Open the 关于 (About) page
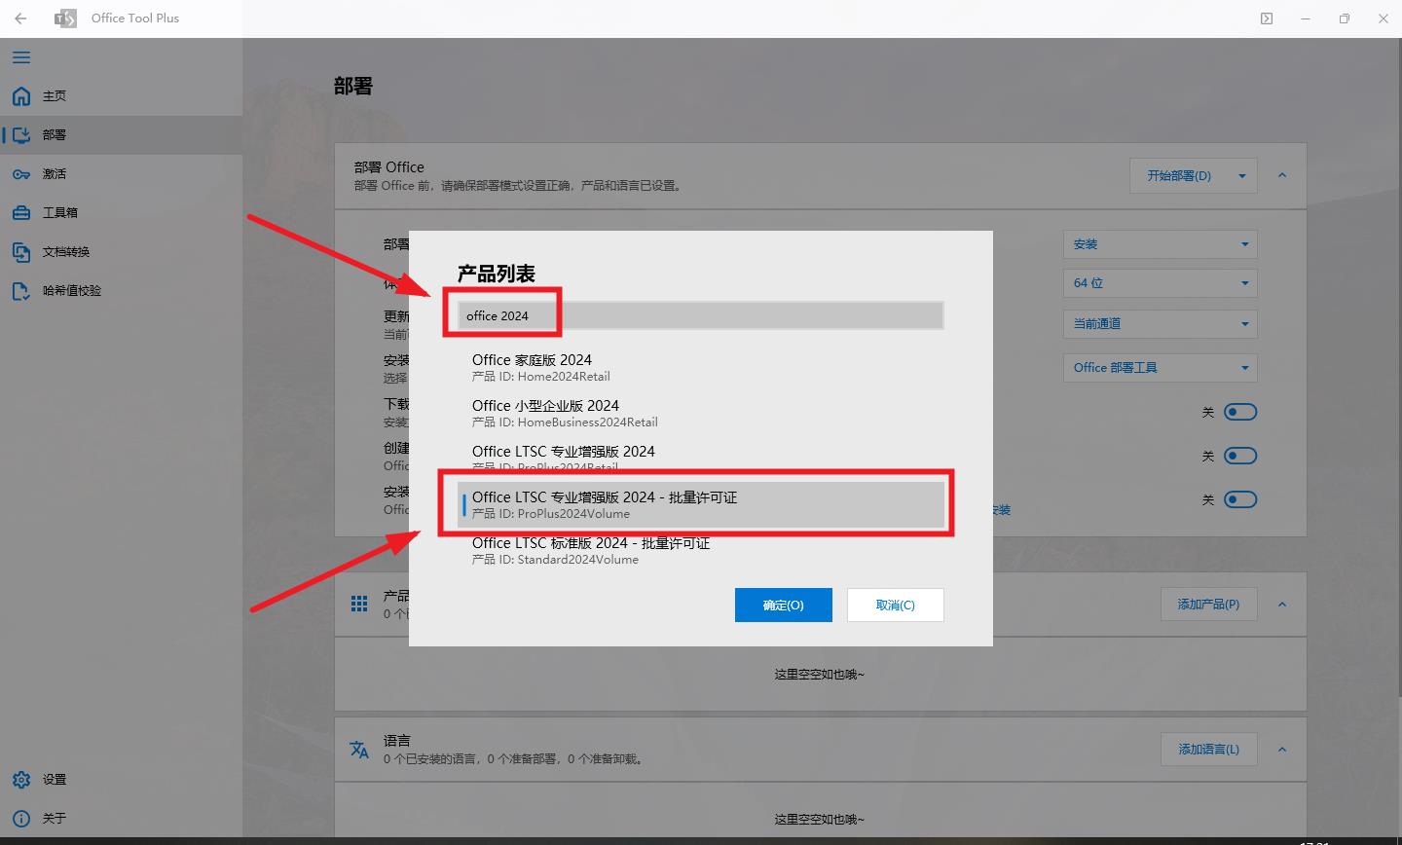Image resolution: width=1402 pixels, height=845 pixels. [x=54, y=818]
